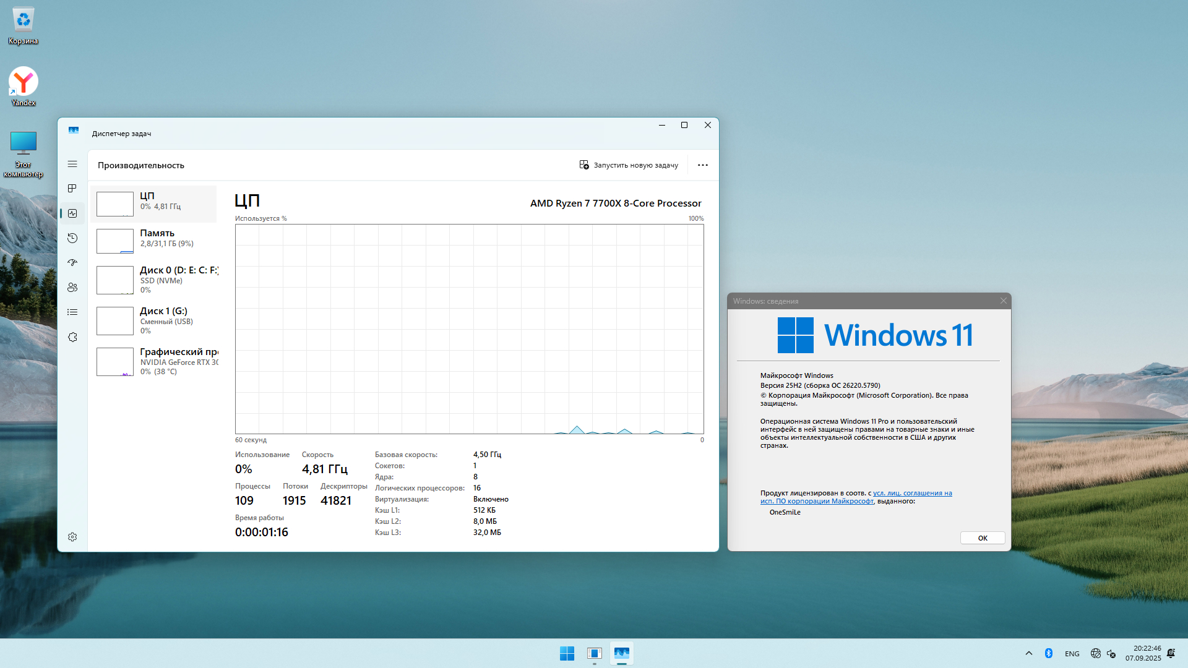Screen dimensions: 1188x668
Task: Select Диск 0 SSD NVMe item
Action: [155, 280]
